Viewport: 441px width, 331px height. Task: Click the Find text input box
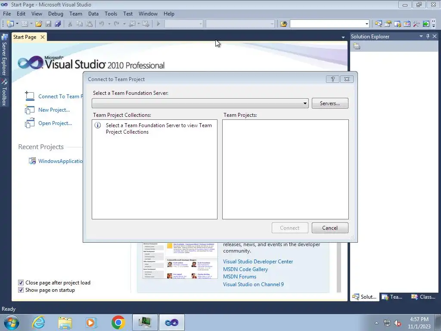[x=327, y=24]
